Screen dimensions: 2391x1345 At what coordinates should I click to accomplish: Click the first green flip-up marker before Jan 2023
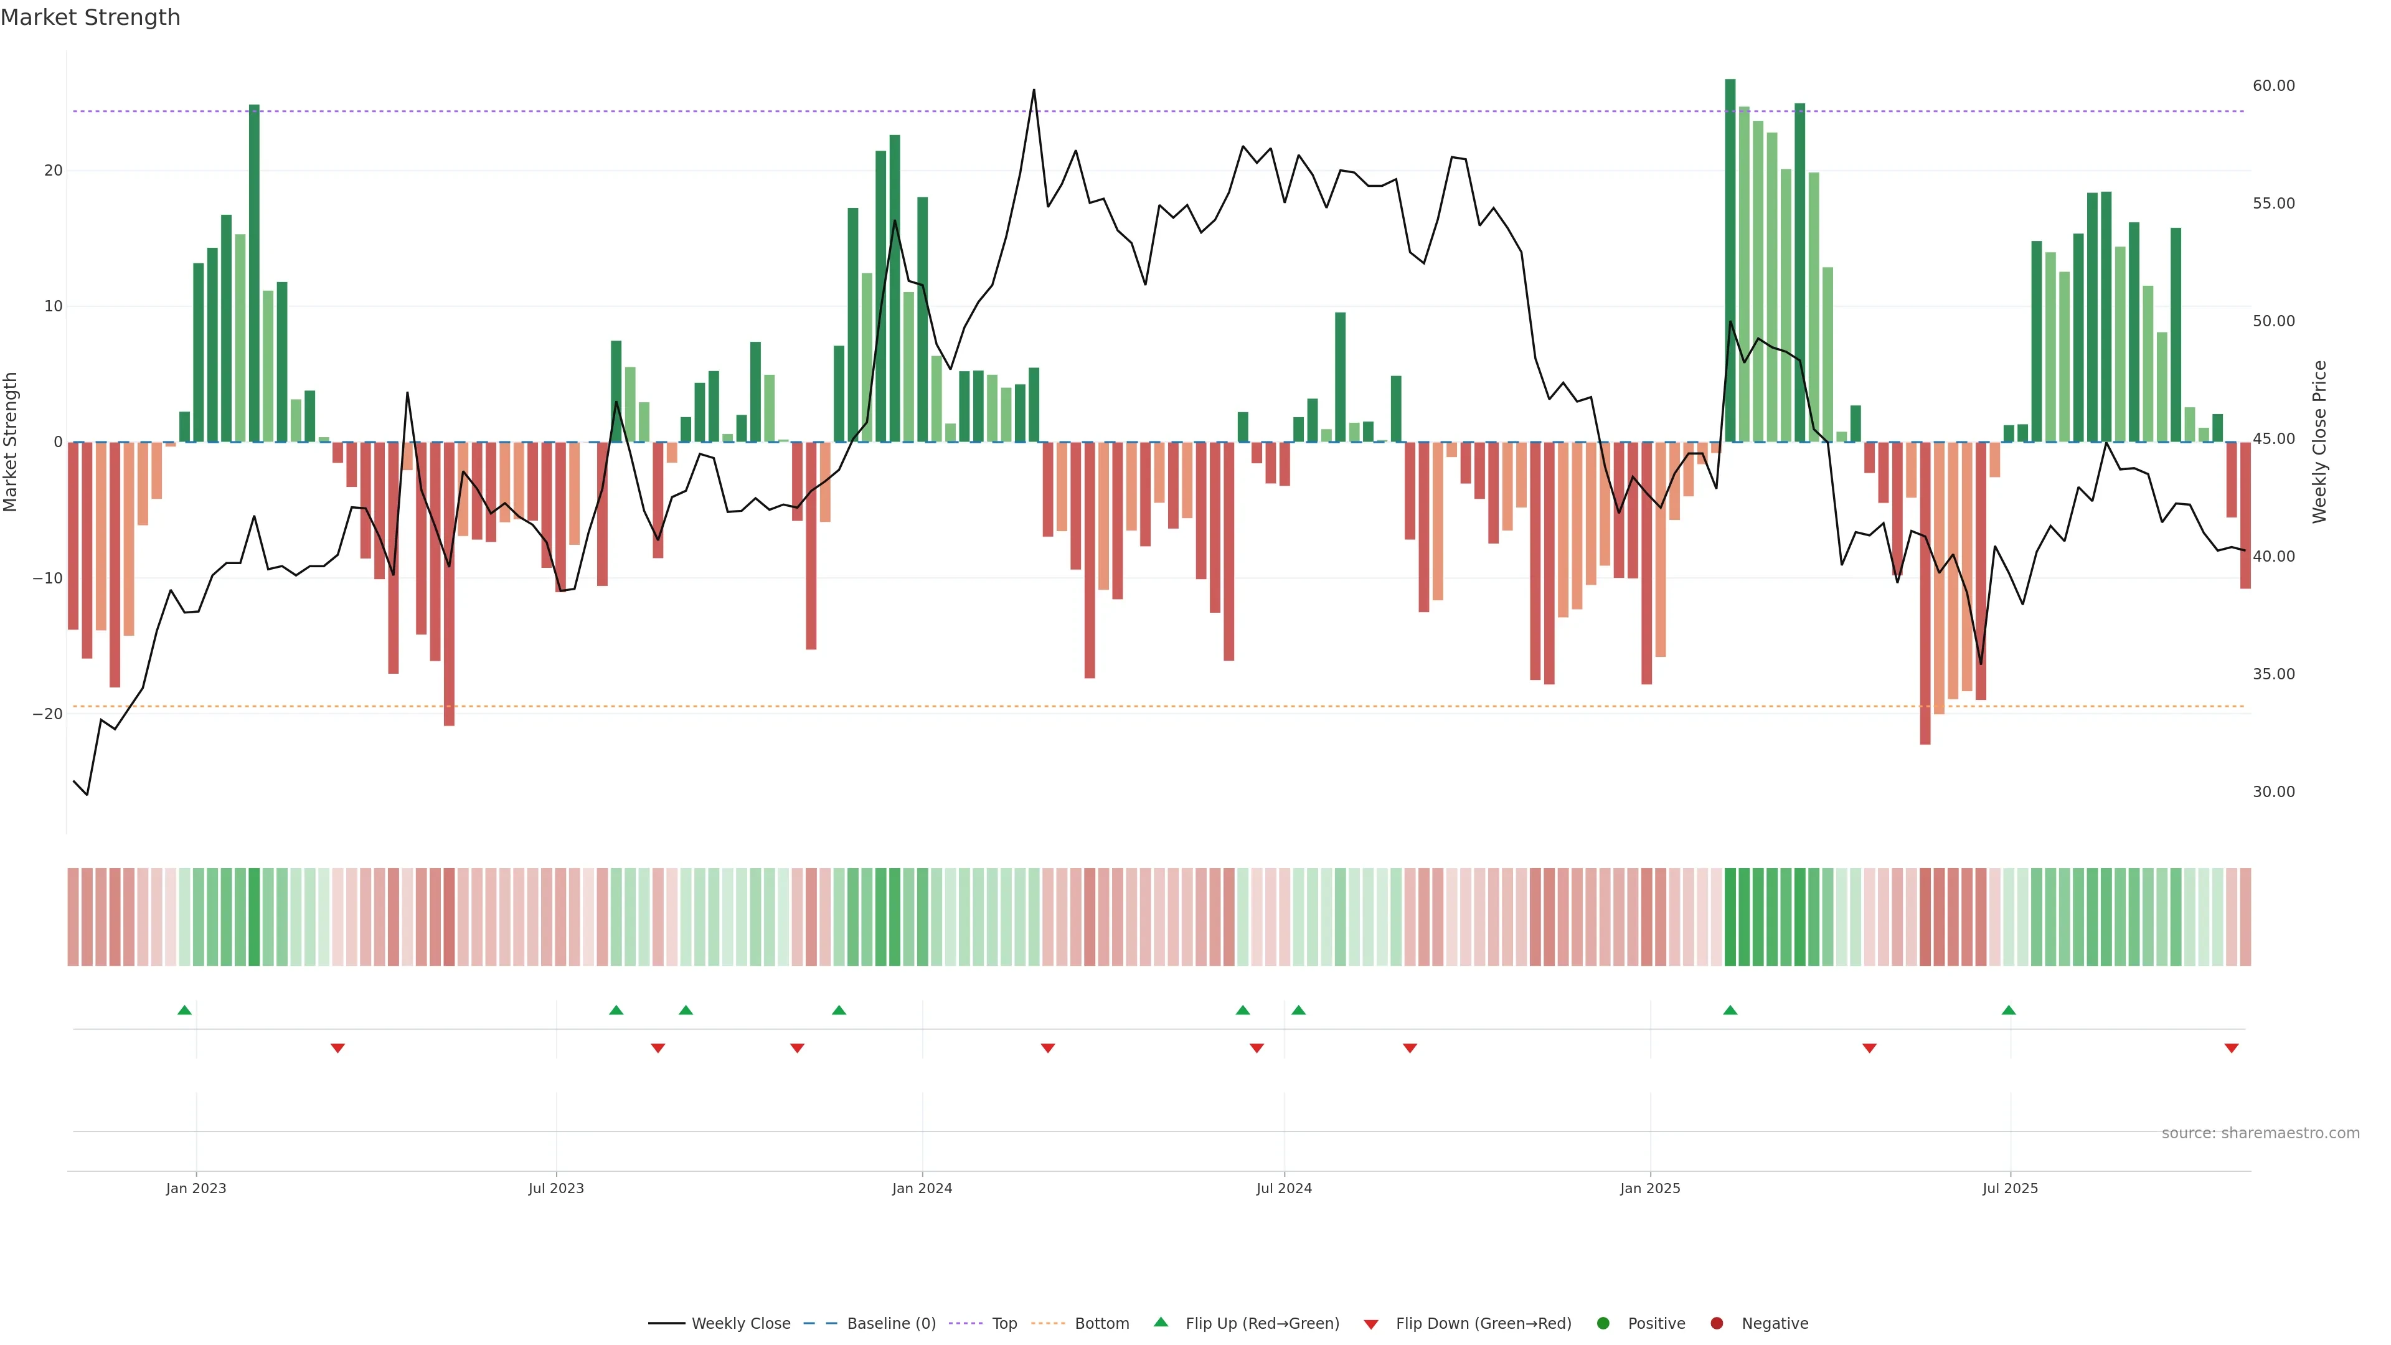click(x=185, y=1010)
